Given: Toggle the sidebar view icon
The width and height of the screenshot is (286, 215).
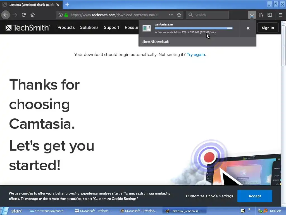Looking at the screenshot, I should pos(270,15).
